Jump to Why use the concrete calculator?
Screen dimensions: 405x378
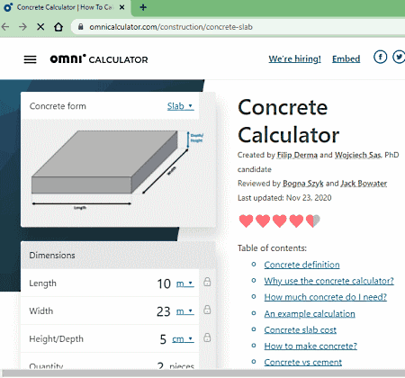pyautogui.click(x=328, y=281)
